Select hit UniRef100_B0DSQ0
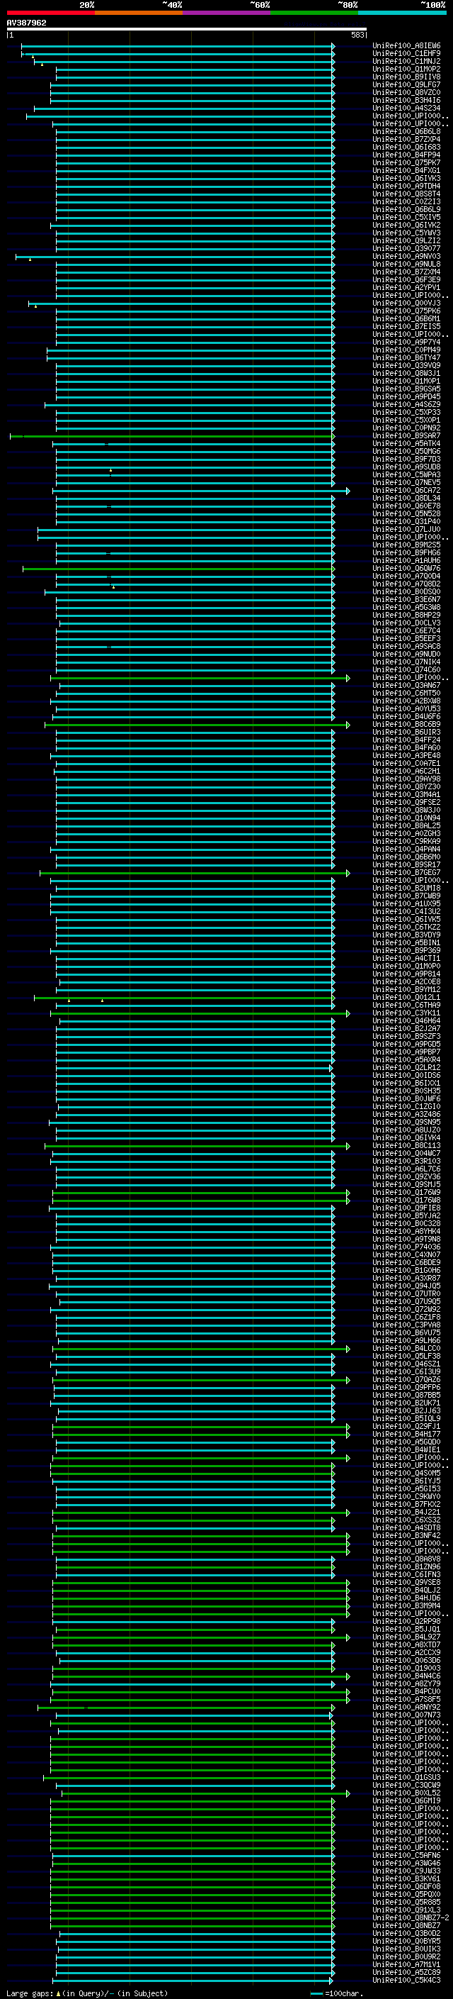This screenshot has height=1999, width=453. (406, 592)
